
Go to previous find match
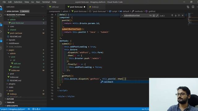(x=172, y=15)
